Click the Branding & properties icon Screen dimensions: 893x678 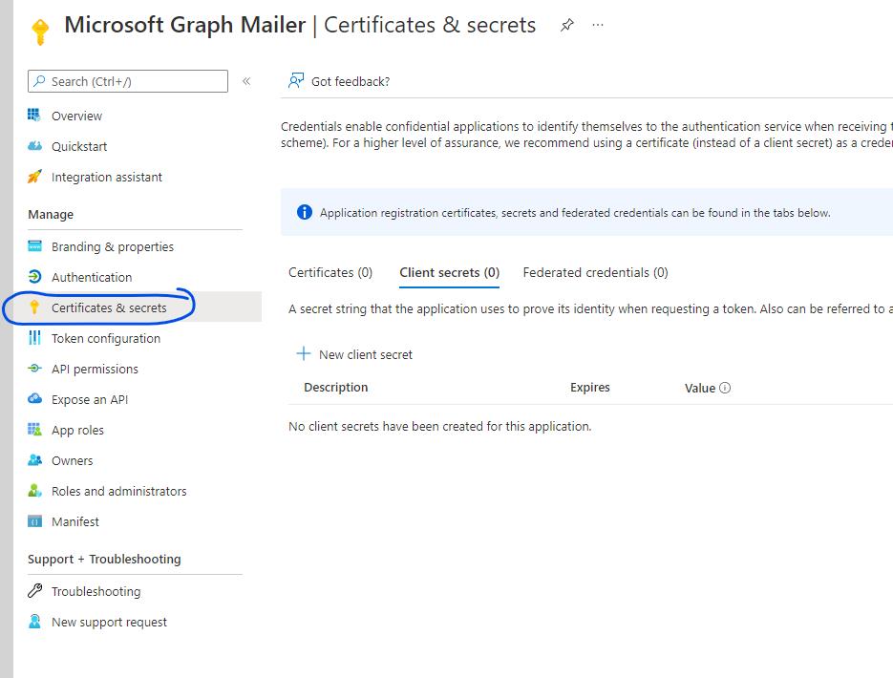pos(34,246)
